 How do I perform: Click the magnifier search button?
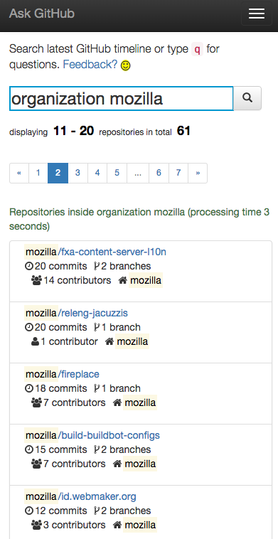(247, 98)
